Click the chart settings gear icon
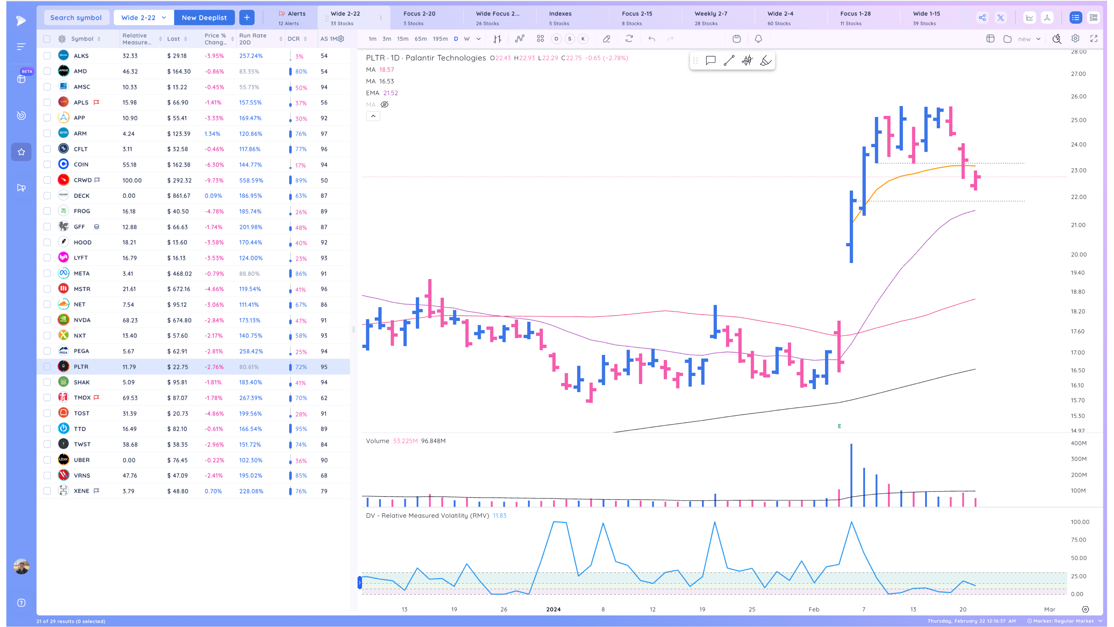 [1075, 39]
